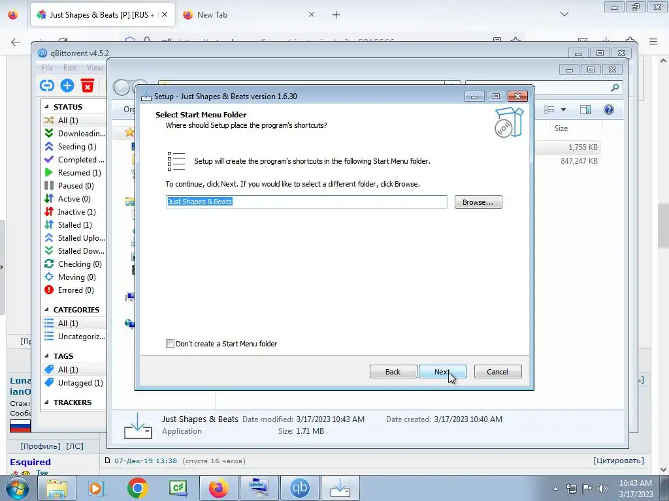Collapse the STATUS section in qBittorrent

[46, 106]
